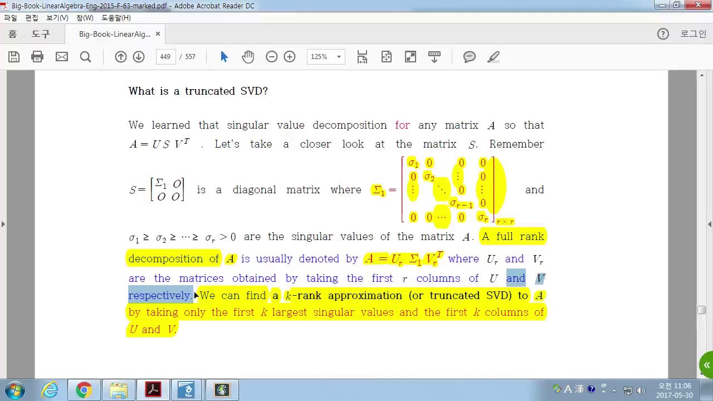Click the Save file icon

pos(14,57)
